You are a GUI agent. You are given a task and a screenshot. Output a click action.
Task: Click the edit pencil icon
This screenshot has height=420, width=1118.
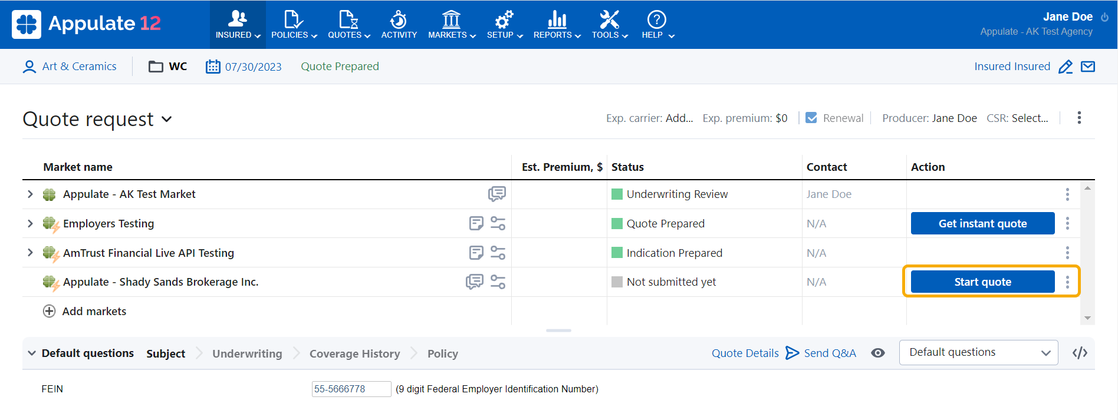[1066, 67]
